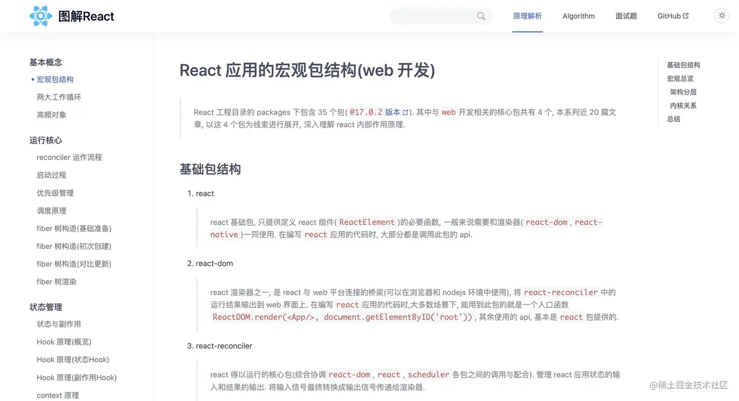Open 优先级管理 sidebar entry

tap(55, 193)
